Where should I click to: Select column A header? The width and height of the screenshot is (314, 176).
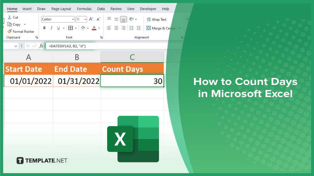[x=29, y=57]
